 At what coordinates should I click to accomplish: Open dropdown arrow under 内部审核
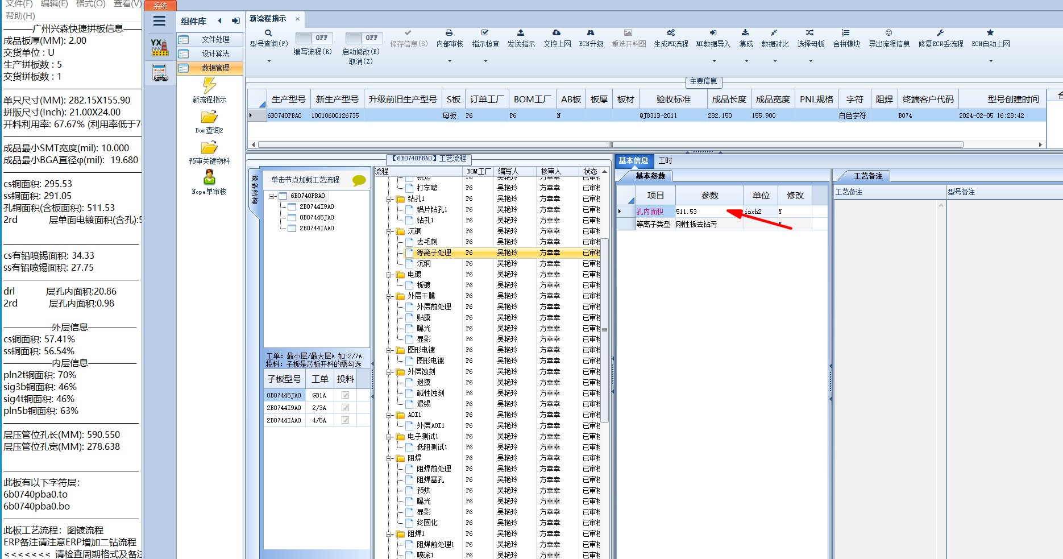[x=450, y=61]
